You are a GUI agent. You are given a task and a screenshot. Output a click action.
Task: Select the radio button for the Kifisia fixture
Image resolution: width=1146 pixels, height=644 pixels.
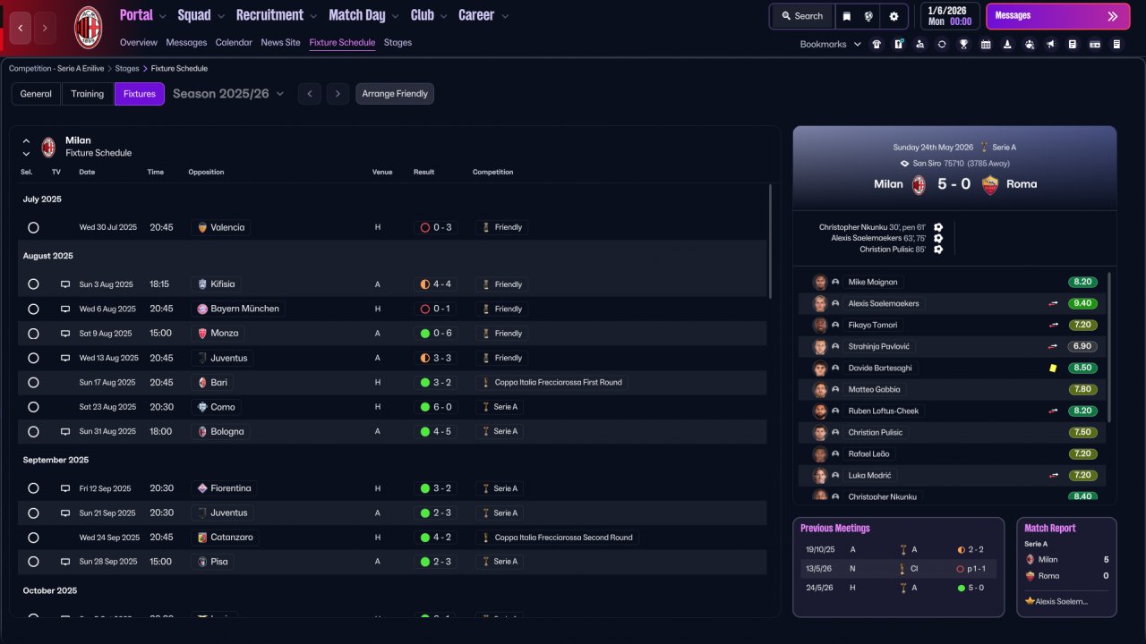pos(33,284)
